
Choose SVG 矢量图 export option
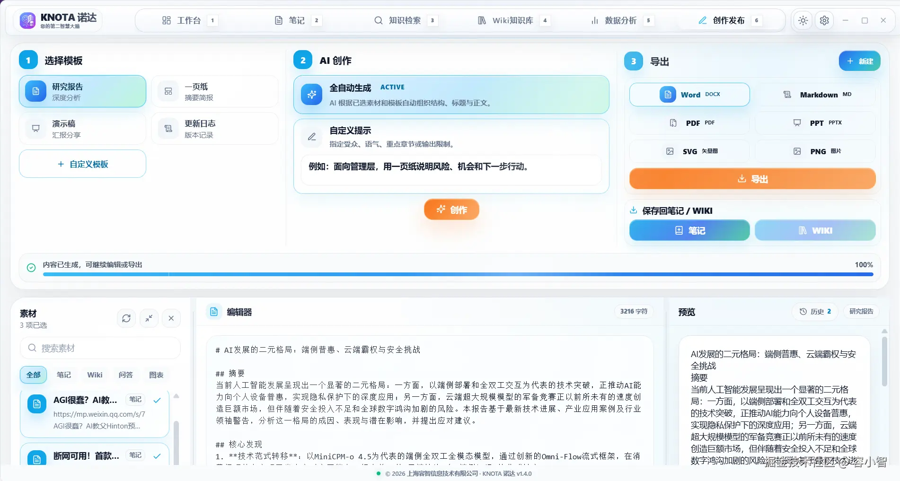click(689, 151)
